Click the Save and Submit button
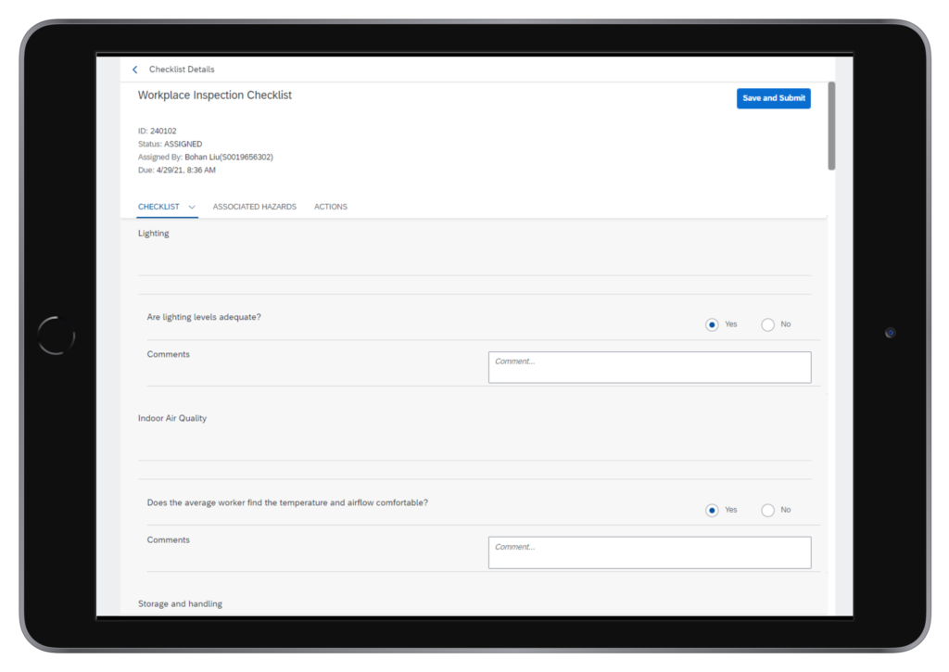 click(x=773, y=98)
